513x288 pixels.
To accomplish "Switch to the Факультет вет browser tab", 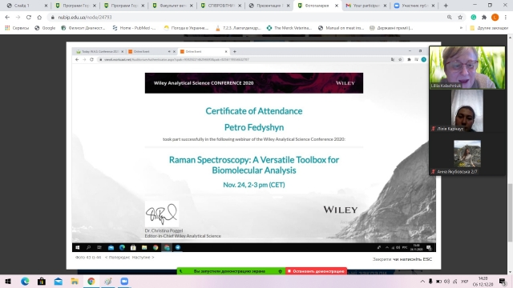I will (x=172, y=6).
